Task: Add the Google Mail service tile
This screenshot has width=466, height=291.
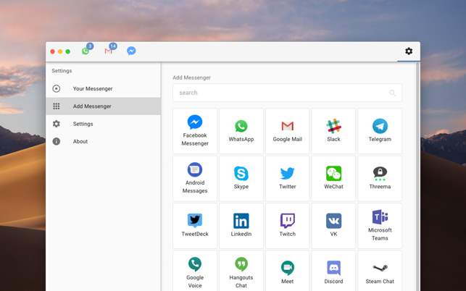Action: tap(288, 131)
